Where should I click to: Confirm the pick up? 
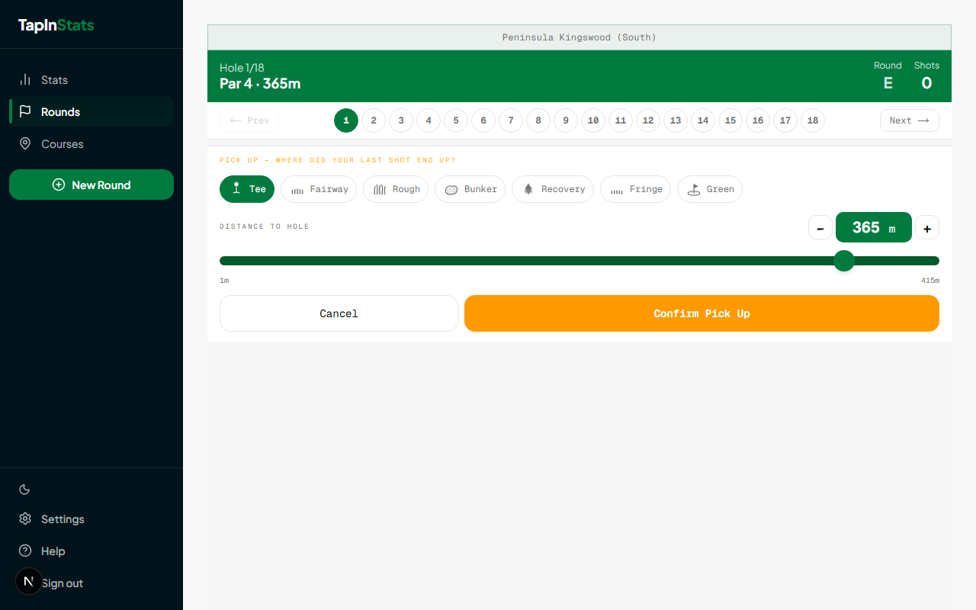[x=701, y=313]
